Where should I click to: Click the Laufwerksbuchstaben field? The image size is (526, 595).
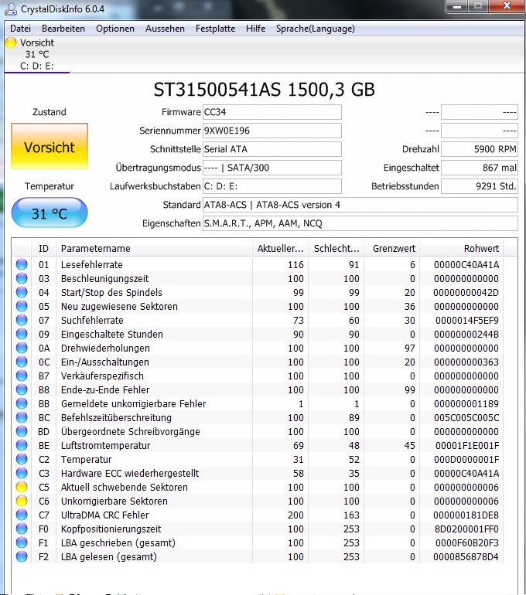(272, 186)
